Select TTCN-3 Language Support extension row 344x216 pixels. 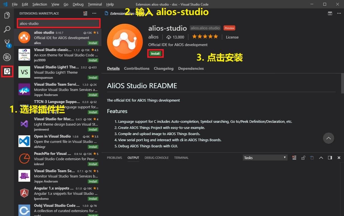tap(58, 107)
